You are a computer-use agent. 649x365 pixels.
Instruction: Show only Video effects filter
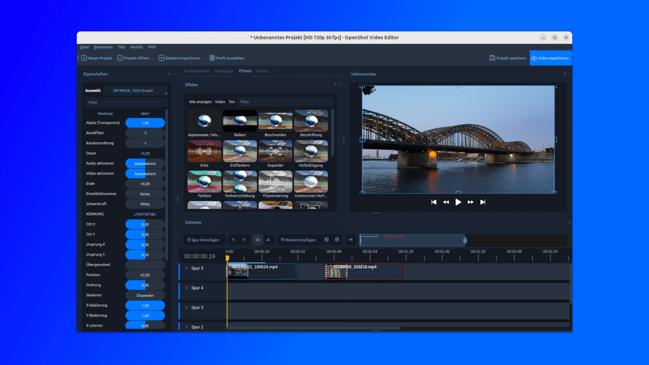[x=220, y=102]
